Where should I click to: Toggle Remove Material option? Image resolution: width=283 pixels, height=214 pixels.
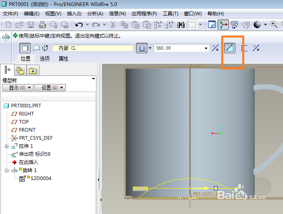coord(230,48)
